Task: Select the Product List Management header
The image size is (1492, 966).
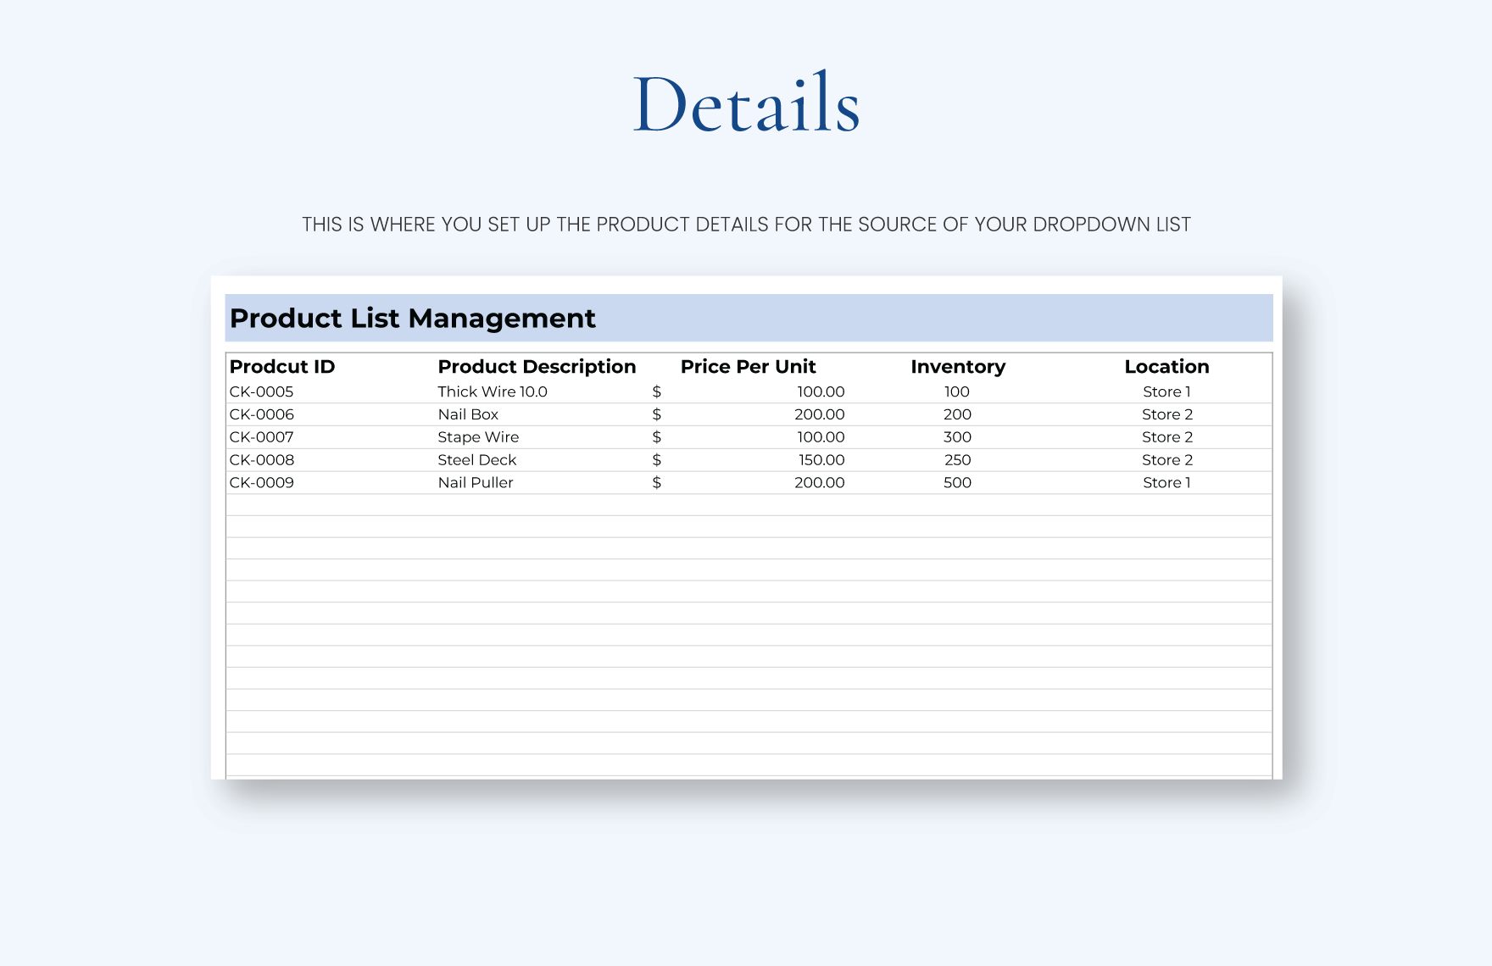Action: (413, 318)
